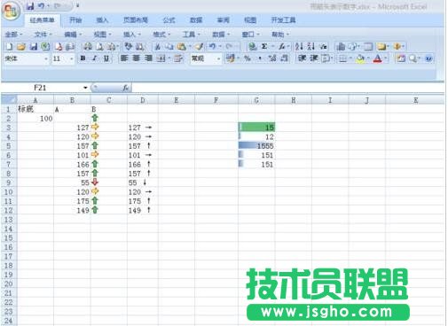Viewport: 448px width, 326px height.
Task: Click the Copy icon
Action: coord(169,46)
